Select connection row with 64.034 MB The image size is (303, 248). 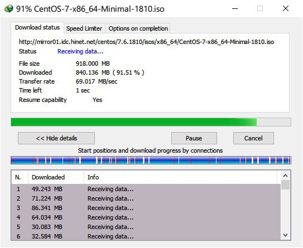pyautogui.click(x=146, y=217)
